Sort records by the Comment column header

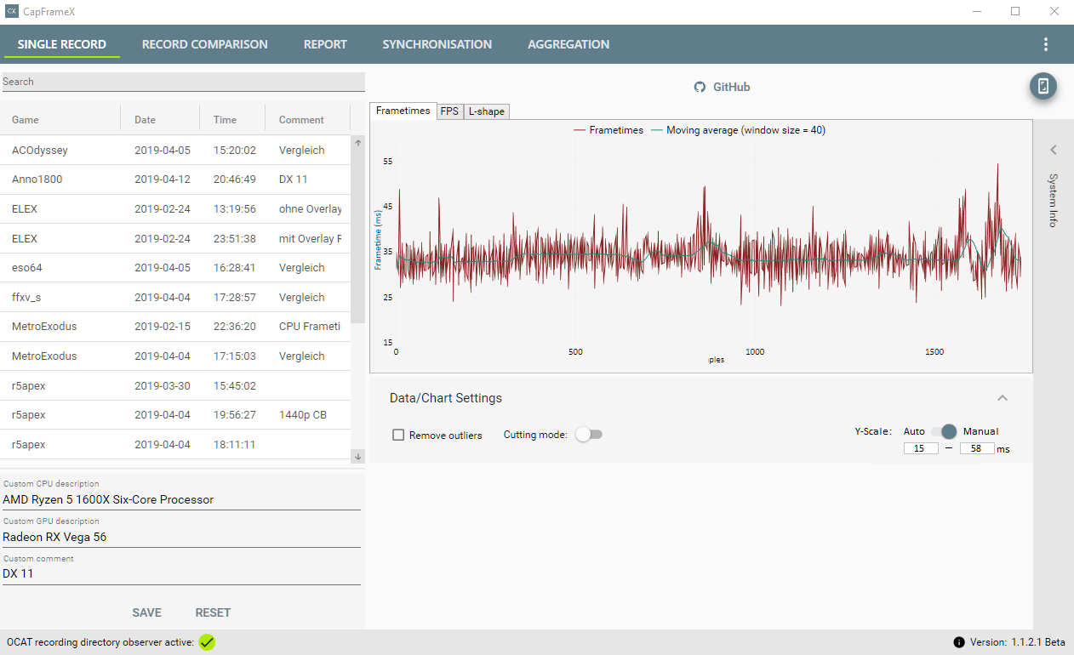[x=307, y=120]
